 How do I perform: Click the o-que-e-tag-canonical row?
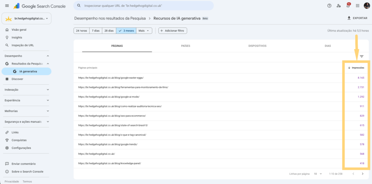tap(221, 135)
